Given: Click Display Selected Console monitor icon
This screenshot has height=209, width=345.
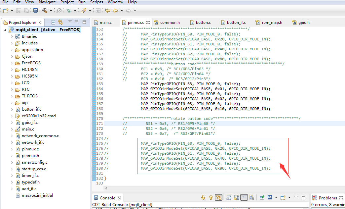Looking at the screenshot, I should click(x=270, y=197).
